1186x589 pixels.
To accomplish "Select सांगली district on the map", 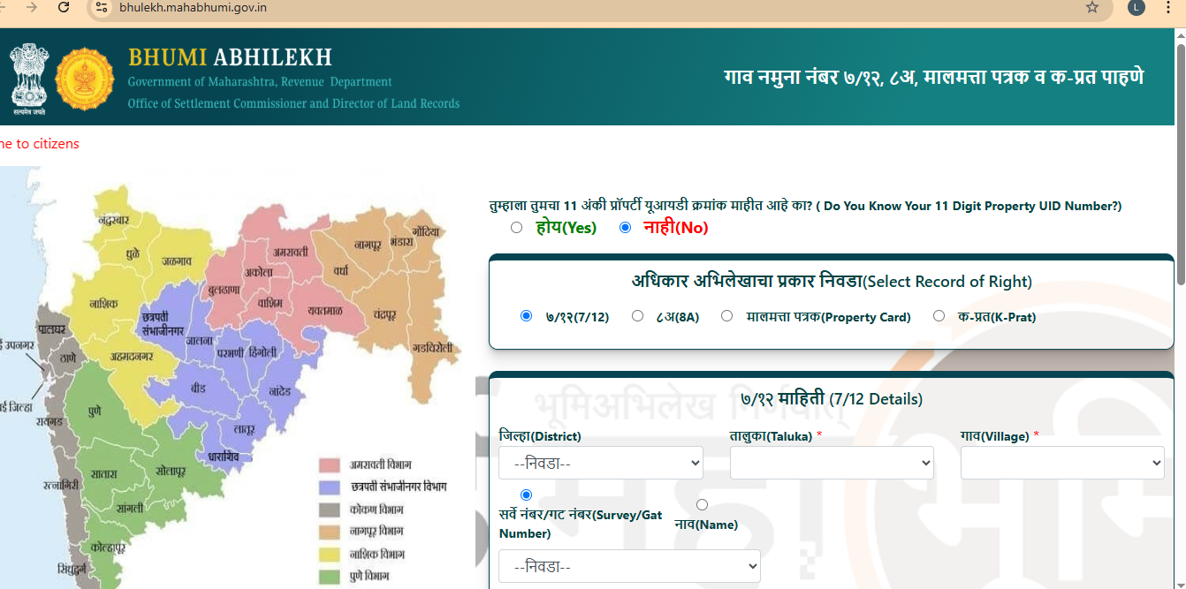I will coord(129,509).
